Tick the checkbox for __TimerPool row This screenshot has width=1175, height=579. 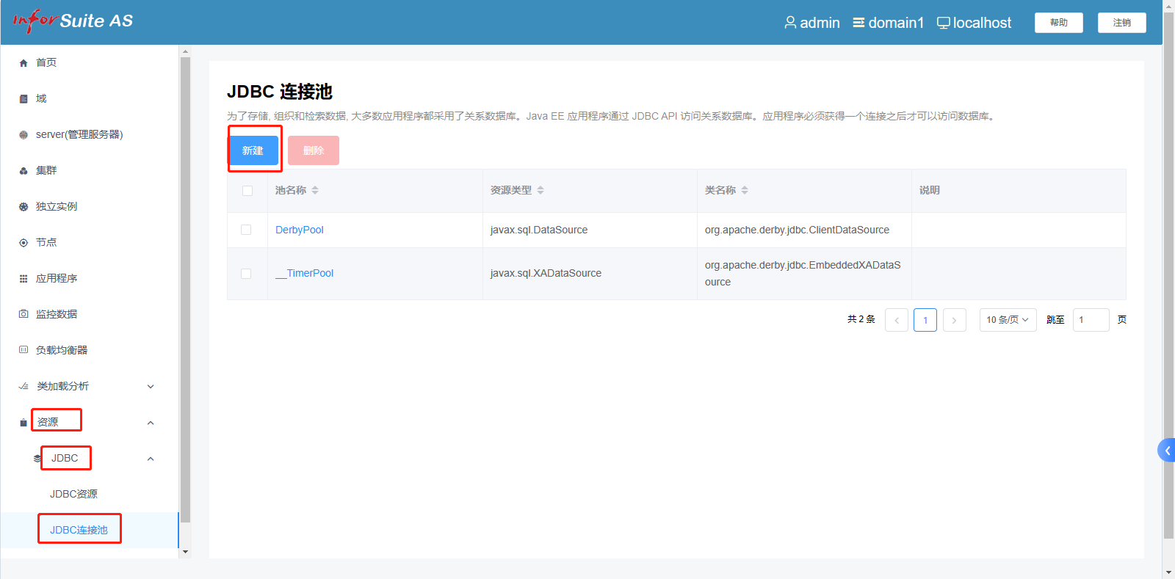[x=247, y=274]
